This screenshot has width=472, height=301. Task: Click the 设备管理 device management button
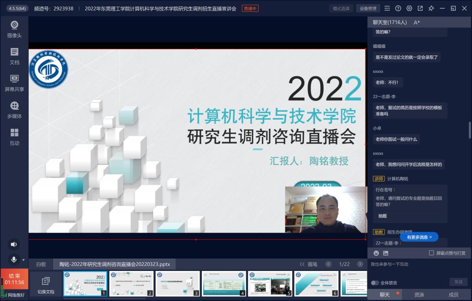click(x=368, y=8)
